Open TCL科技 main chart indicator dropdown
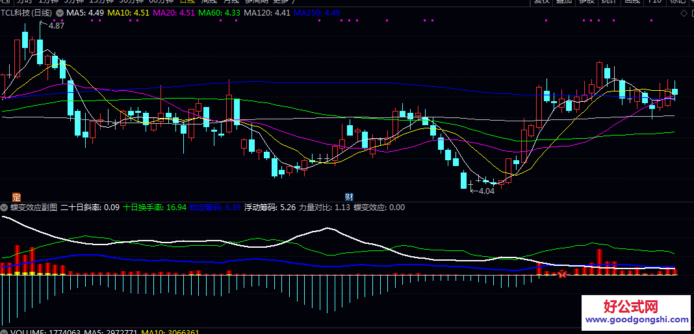The height and width of the screenshot is (334, 694). 60,13
